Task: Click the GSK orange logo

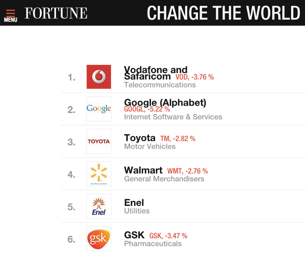Action: tap(99, 239)
